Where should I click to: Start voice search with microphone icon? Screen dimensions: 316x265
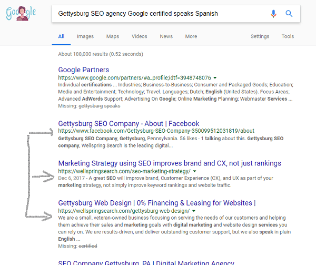pos(273,14)
